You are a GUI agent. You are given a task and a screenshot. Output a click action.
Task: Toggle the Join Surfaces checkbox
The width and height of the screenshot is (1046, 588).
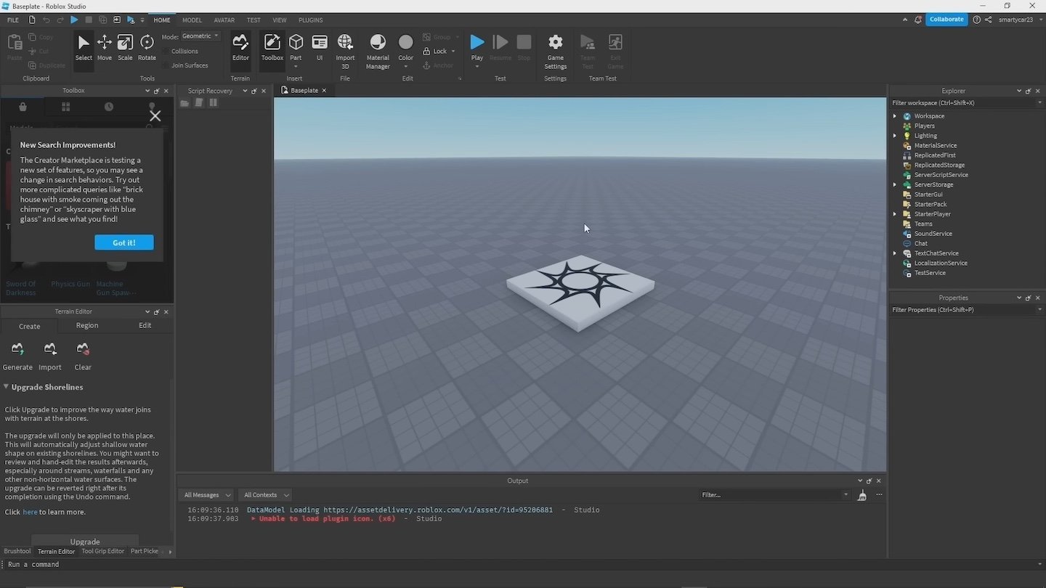166,65
